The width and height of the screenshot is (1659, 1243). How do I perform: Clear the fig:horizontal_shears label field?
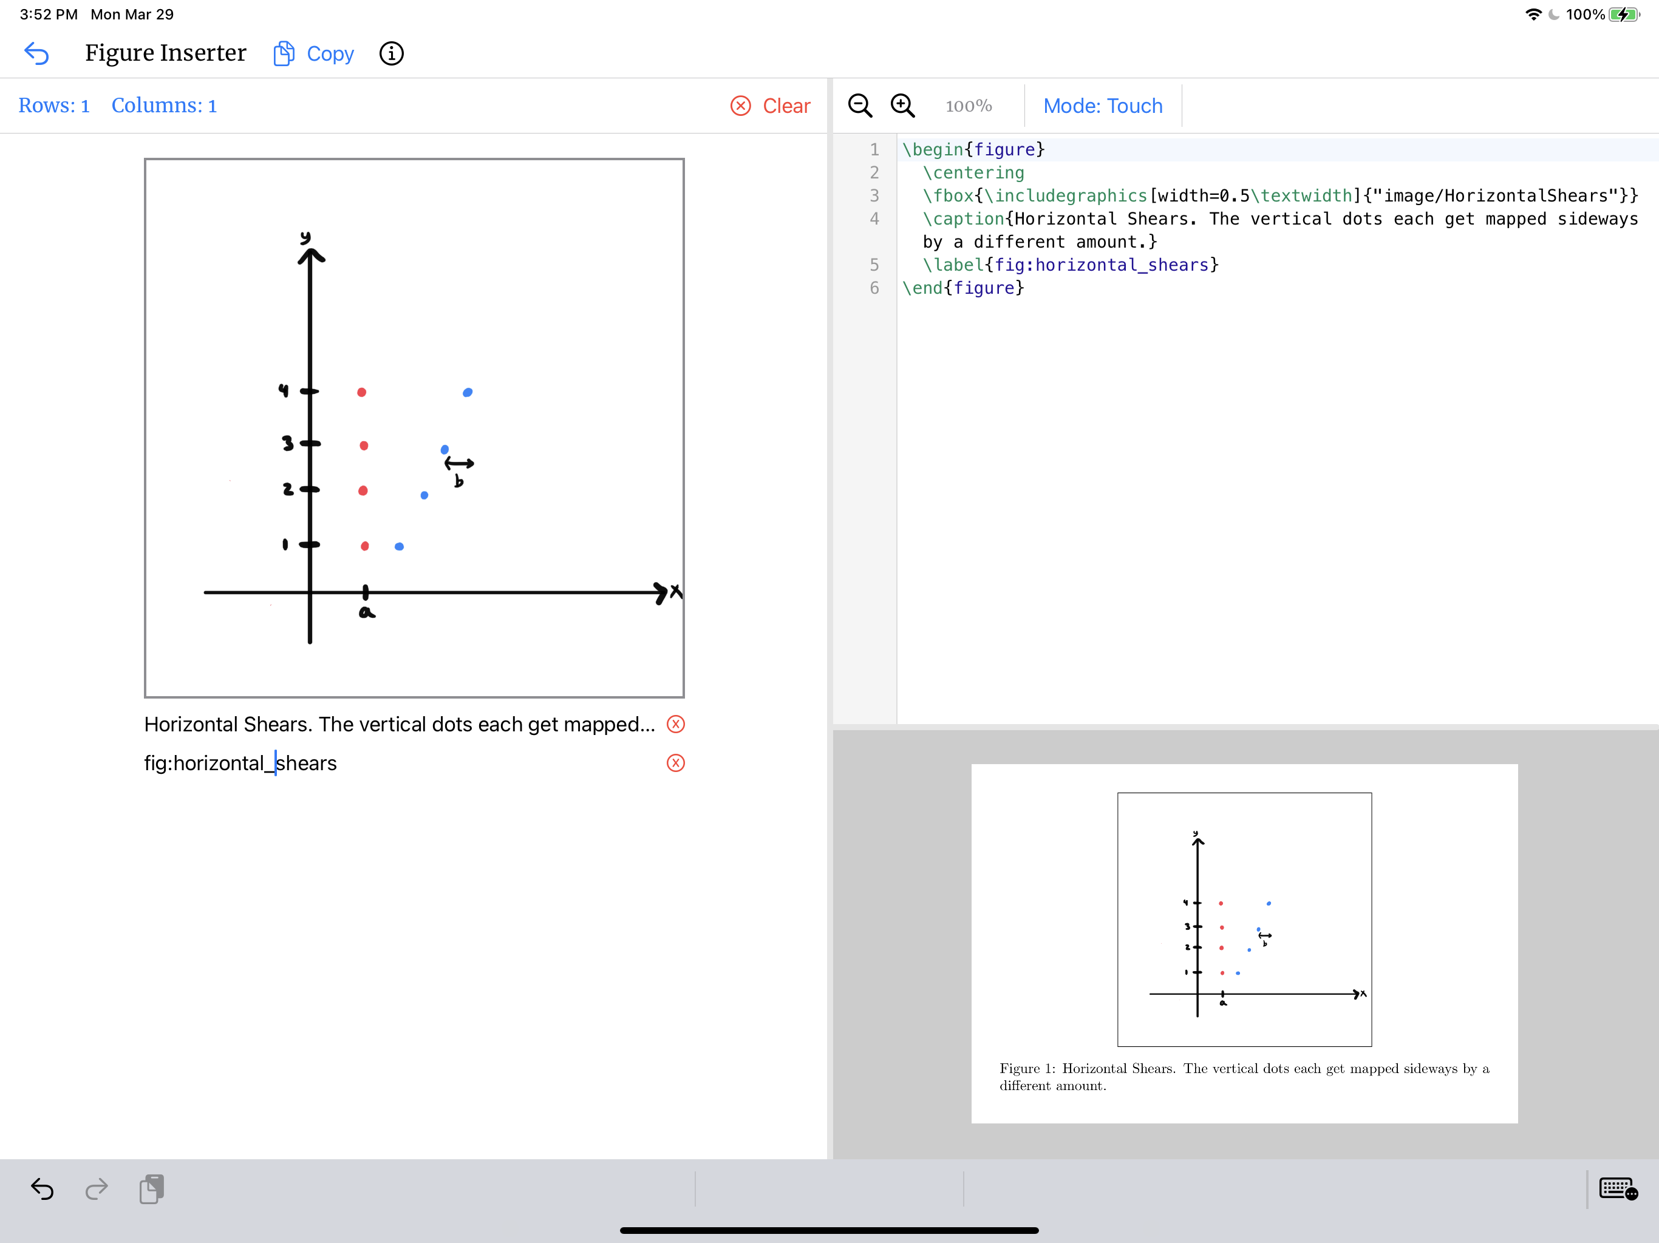(x=676, y=763)
